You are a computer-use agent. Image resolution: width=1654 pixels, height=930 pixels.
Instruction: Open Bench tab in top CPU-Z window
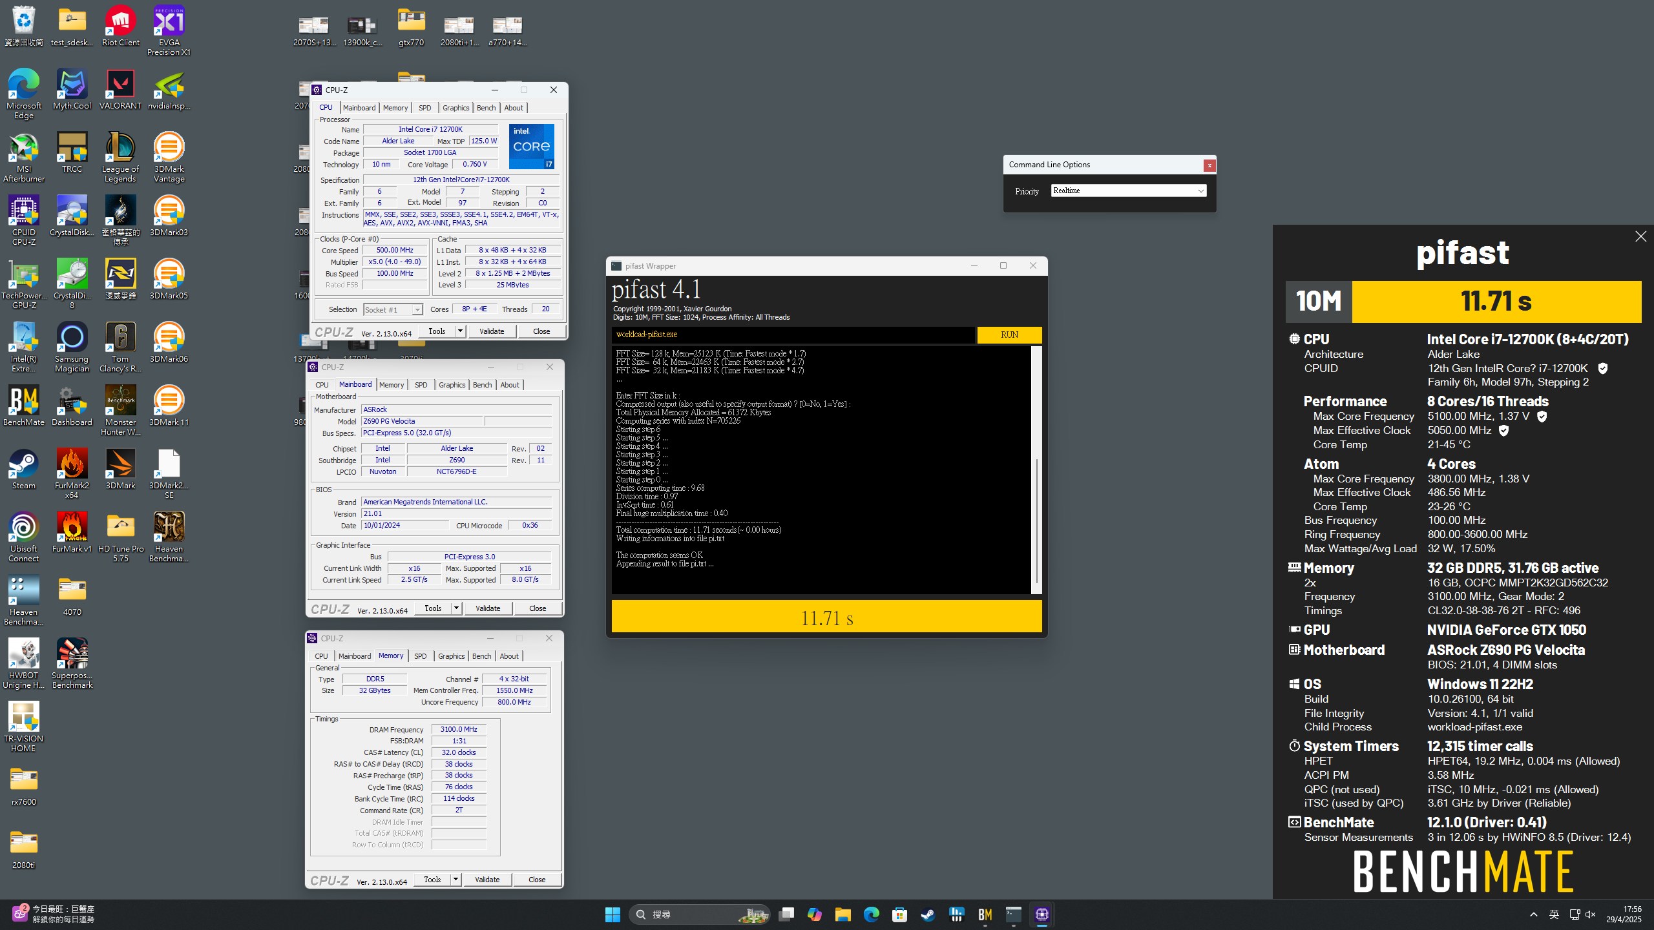point(487,108)
